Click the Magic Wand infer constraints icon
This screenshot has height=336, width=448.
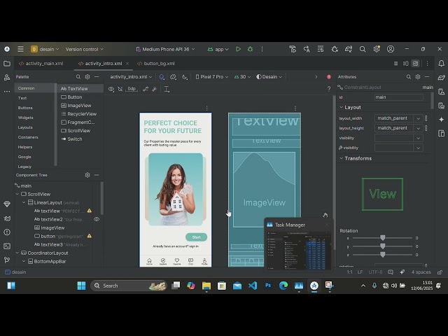tap(155, 89)
